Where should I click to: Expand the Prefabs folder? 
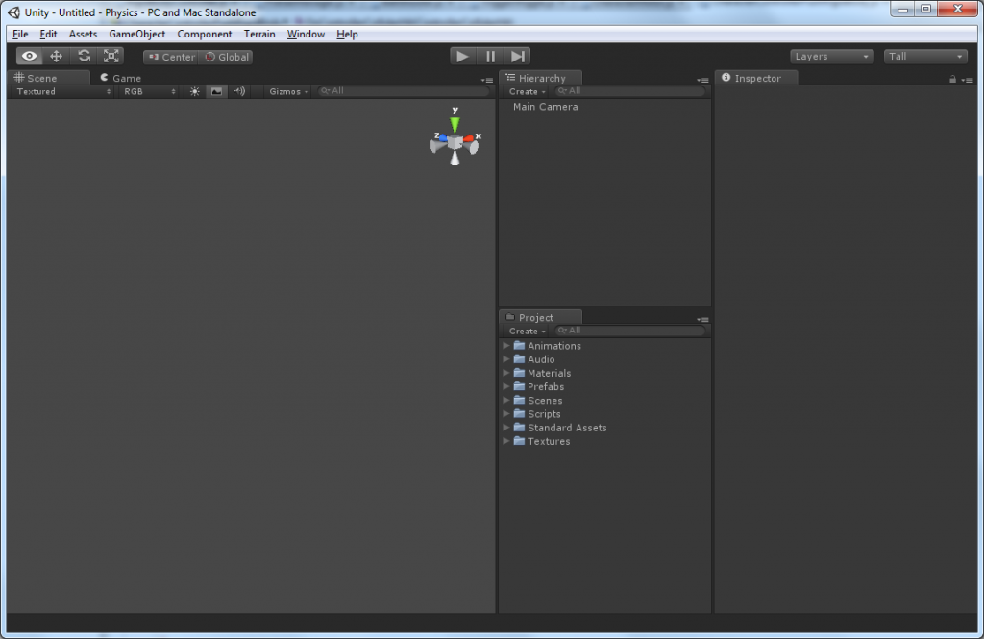pos(506,386)
